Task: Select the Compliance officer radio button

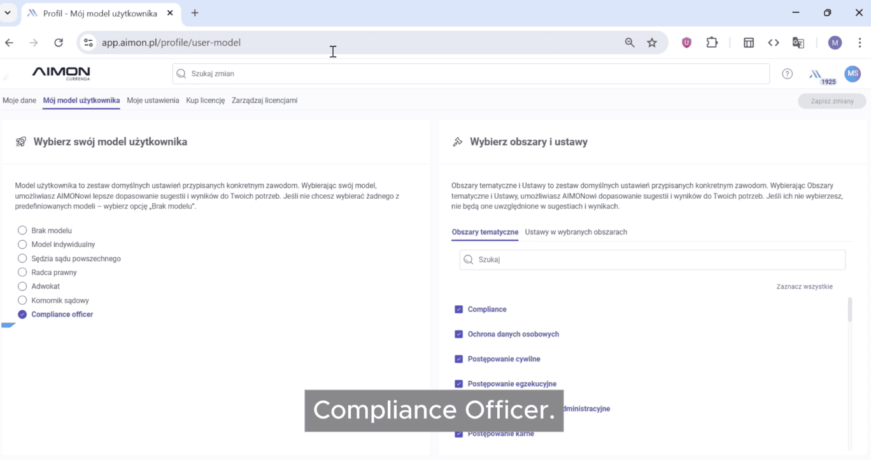Action: pos(22,314)
